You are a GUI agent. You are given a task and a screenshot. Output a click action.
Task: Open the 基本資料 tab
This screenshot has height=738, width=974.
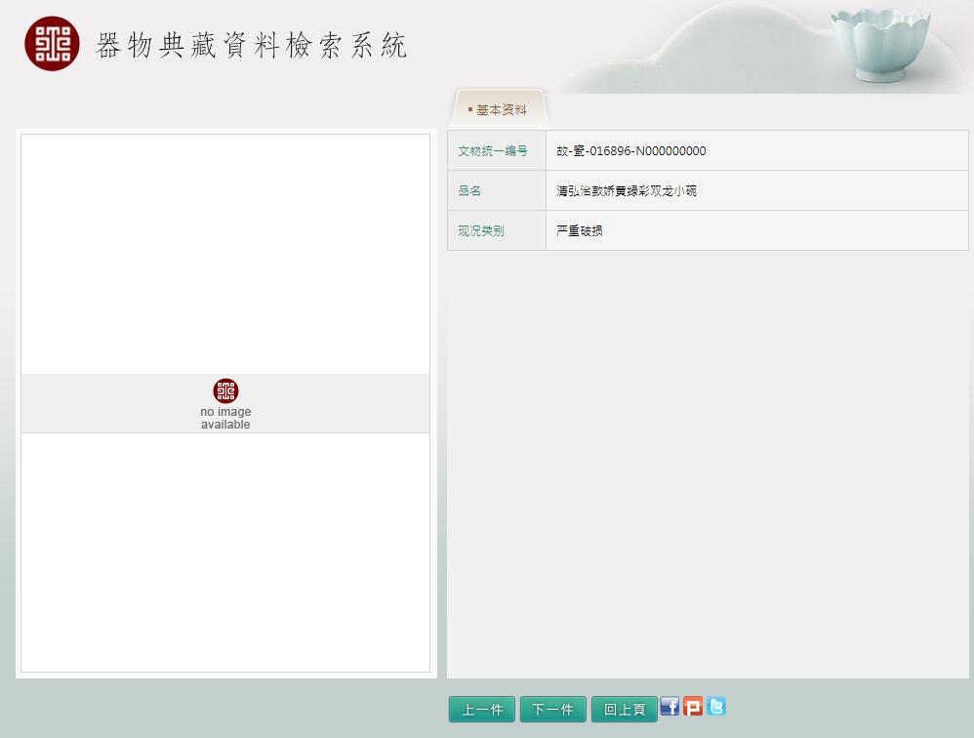click(x=498, y=110)
